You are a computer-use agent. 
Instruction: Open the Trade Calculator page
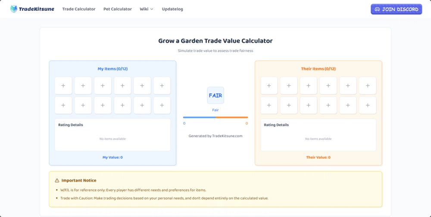tap(79, 9)
